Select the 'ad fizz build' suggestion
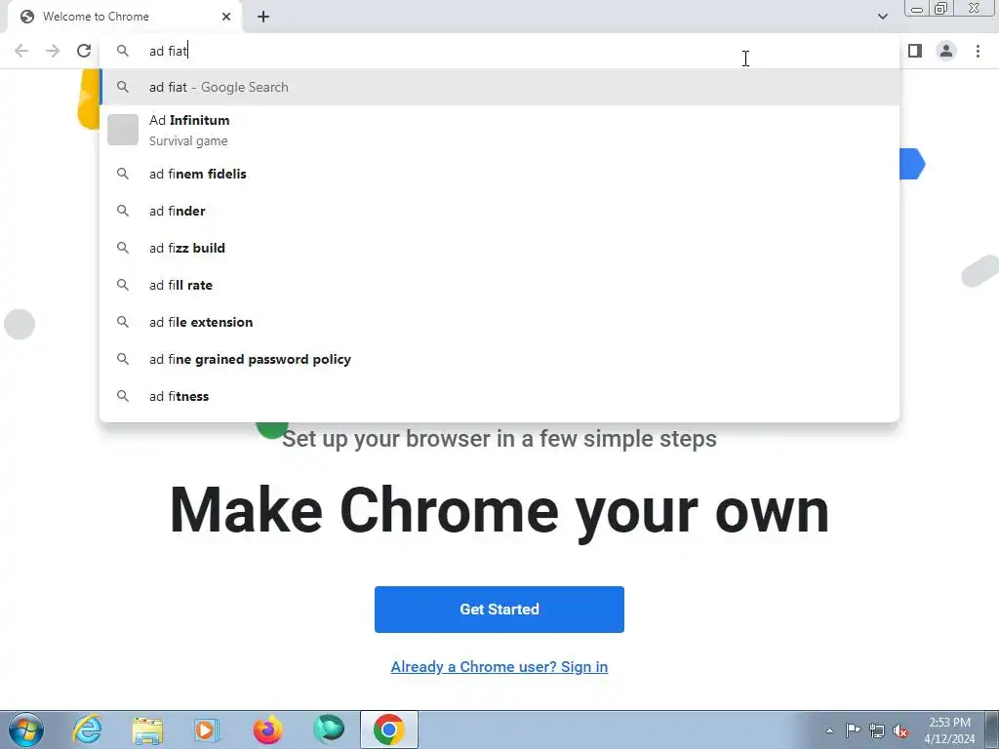 [499, 248]
